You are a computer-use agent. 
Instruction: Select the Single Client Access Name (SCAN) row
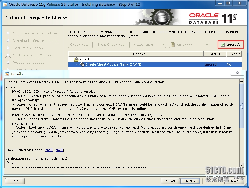coord(155,64)
